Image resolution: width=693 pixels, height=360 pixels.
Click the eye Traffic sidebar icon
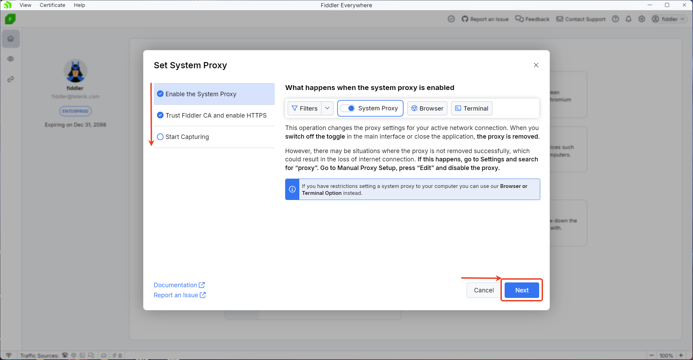[x=11, y=59]
